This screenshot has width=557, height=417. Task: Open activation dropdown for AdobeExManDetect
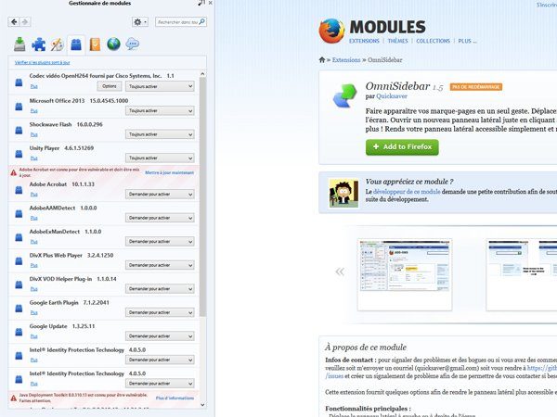(x=160, y=242)
